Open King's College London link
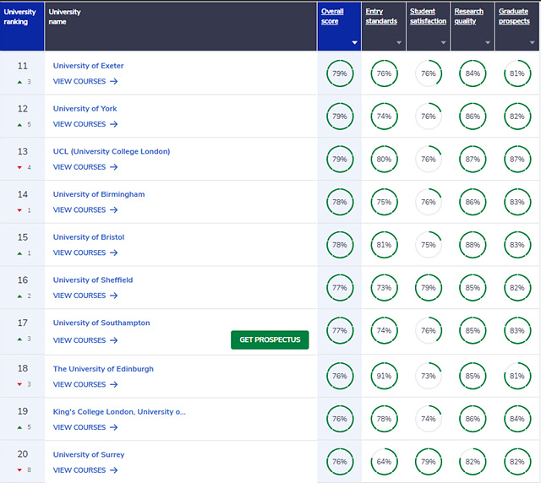 tap(119, 411)
